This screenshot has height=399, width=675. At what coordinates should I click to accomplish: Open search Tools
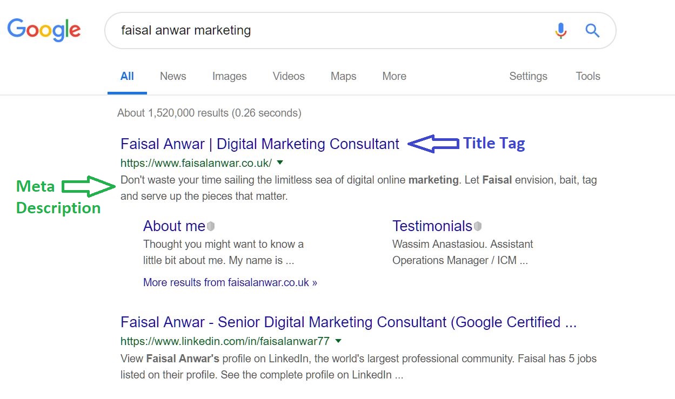coord(588,76)
